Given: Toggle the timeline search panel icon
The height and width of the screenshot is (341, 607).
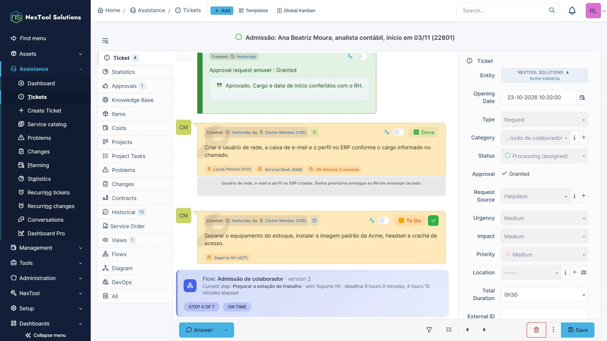Looking at the screenshot, I should coord(105,41).
